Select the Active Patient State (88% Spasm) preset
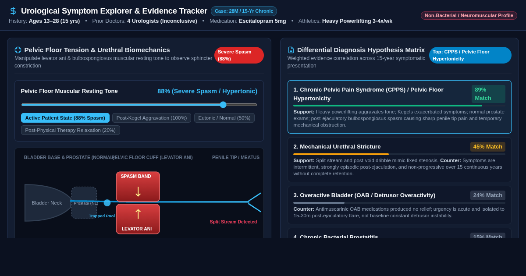 tap(65, 118)
